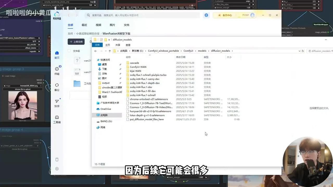This screenshot has height=187, width=333.
Task: Unpin 下载 from Quick access
Action: (121, 69)
